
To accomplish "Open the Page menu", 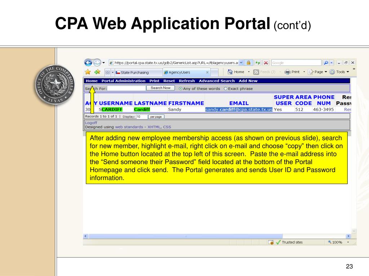I will coord(317,72).
